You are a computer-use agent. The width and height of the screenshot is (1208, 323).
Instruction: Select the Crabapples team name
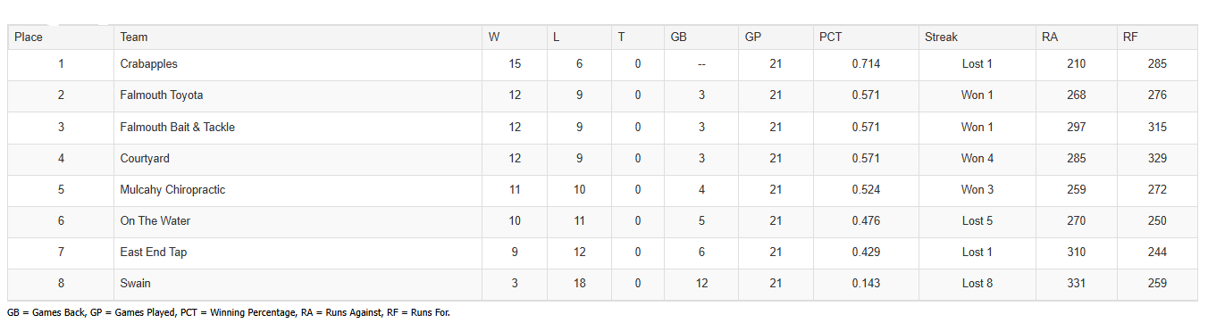[148, 64]
